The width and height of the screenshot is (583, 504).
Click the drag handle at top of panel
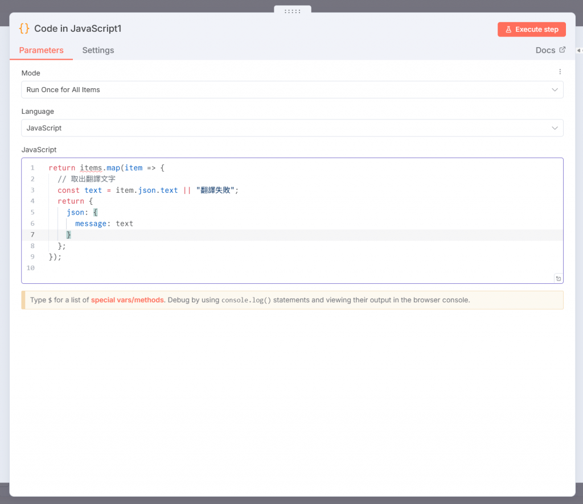[292, 11]
